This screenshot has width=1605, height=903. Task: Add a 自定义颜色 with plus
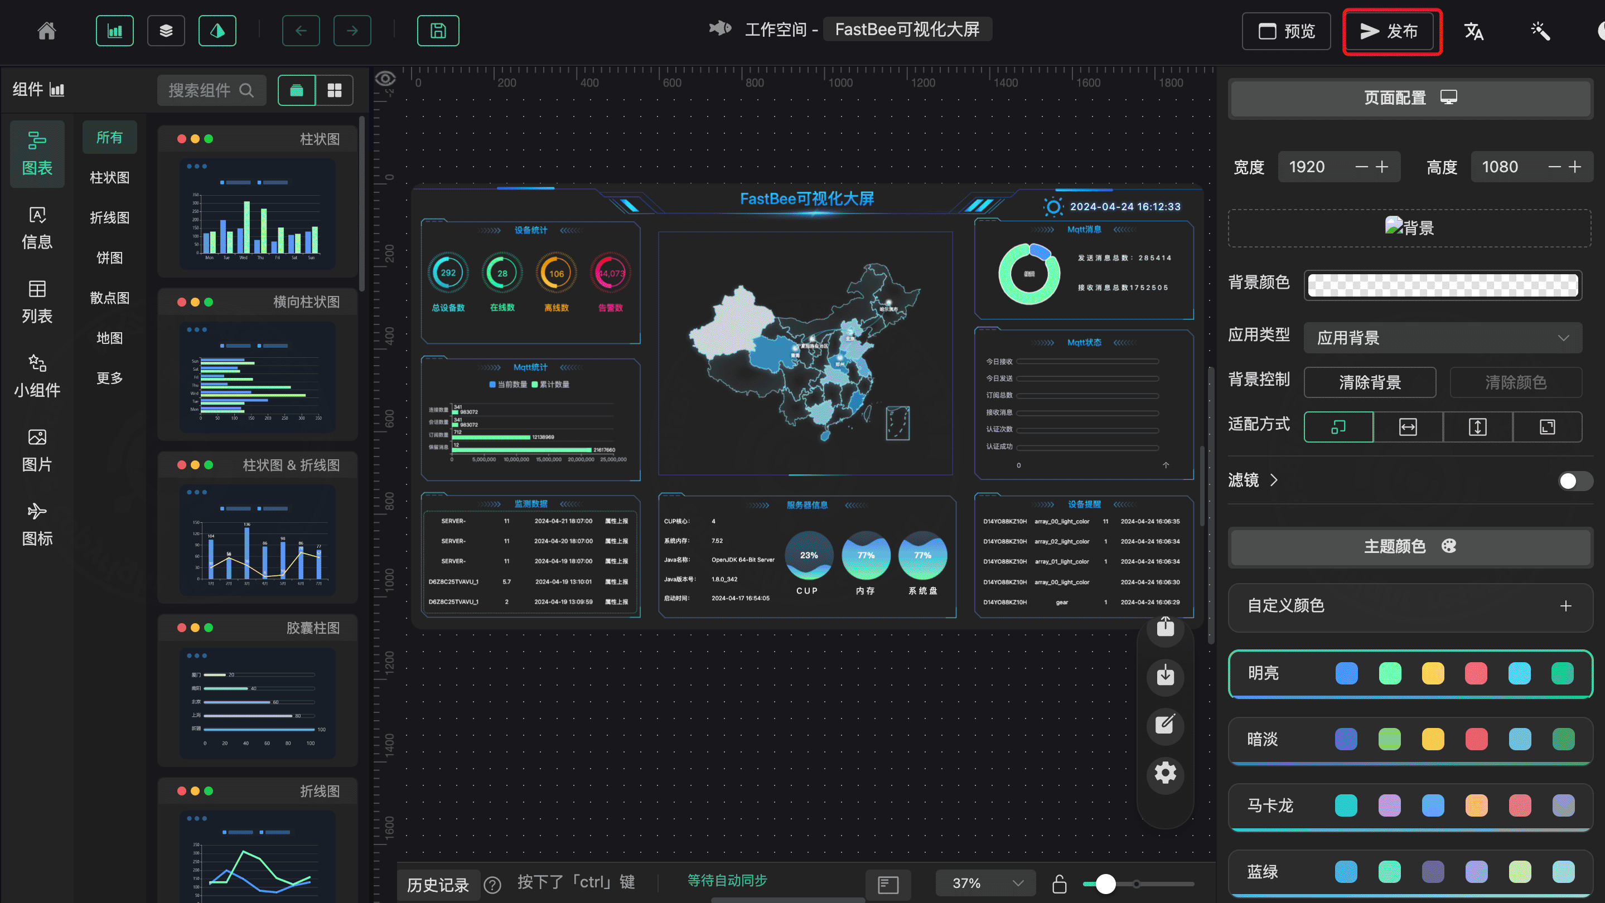click(x=1566, y=606)
